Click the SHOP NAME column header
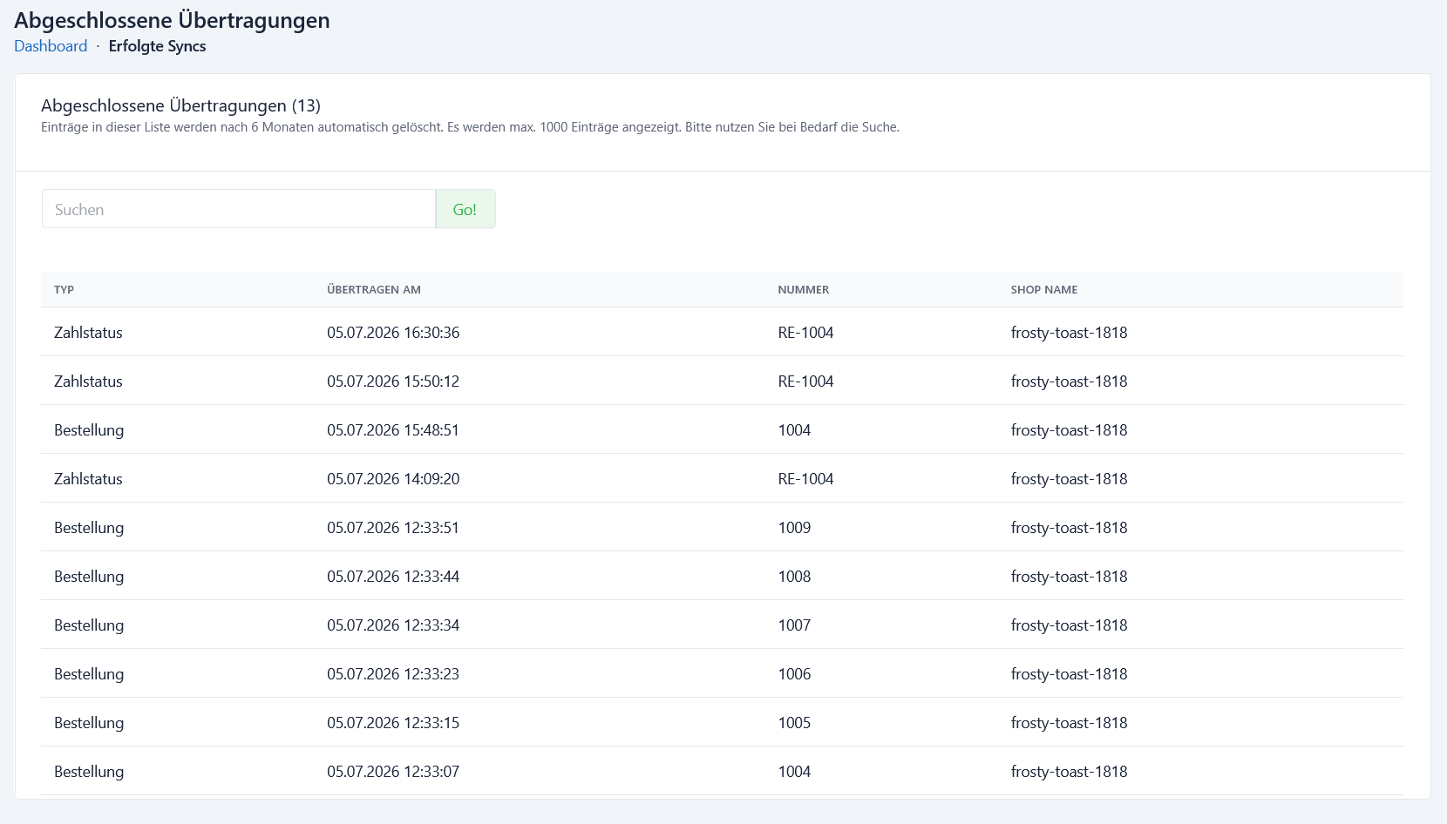Image resolution: width=1447 pixels, height=824 pixels. coord(1044,290)
